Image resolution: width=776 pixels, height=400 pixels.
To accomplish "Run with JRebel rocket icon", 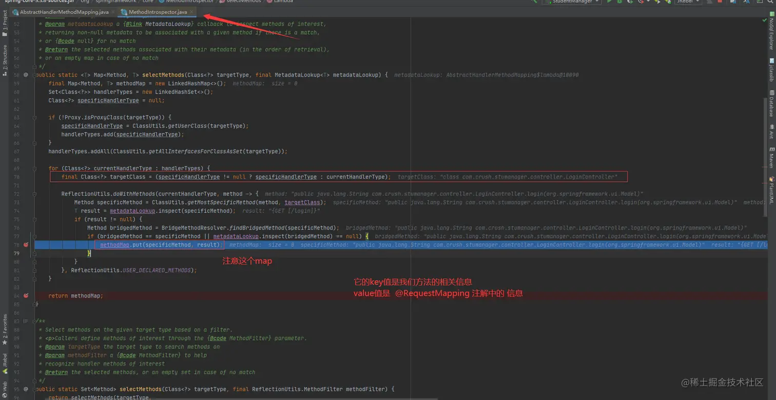I will (657, 2).
